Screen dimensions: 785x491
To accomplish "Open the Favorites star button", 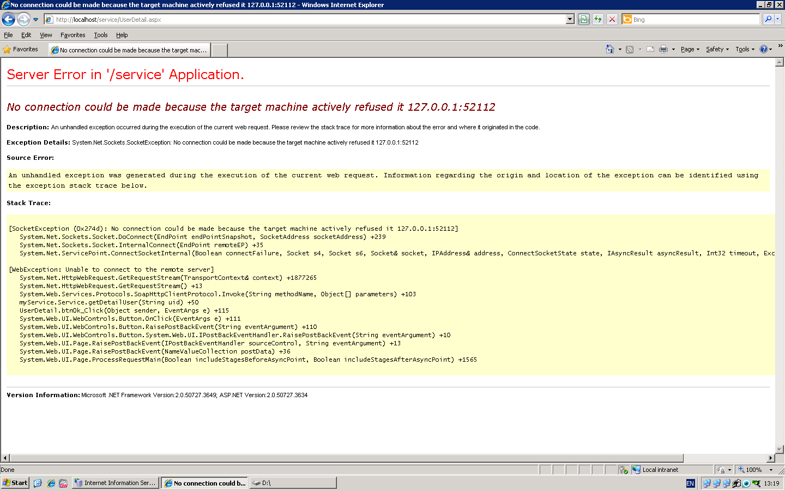I will click(x=21, y=50).
